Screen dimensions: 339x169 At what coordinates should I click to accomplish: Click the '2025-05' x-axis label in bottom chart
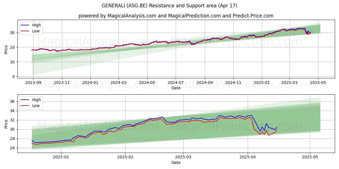click(310, 157)
